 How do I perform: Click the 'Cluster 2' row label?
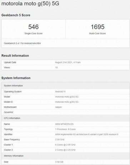8,150
